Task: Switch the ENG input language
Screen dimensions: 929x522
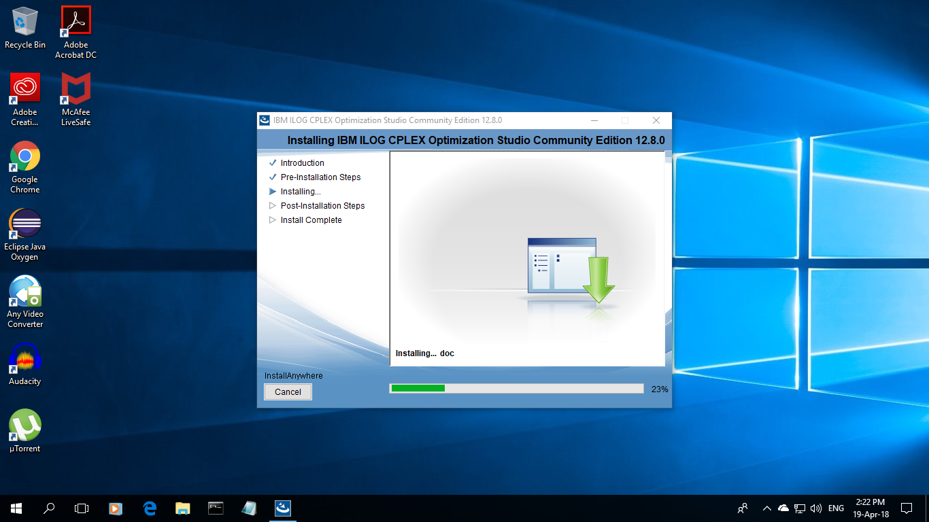Action: pos(837,508)
